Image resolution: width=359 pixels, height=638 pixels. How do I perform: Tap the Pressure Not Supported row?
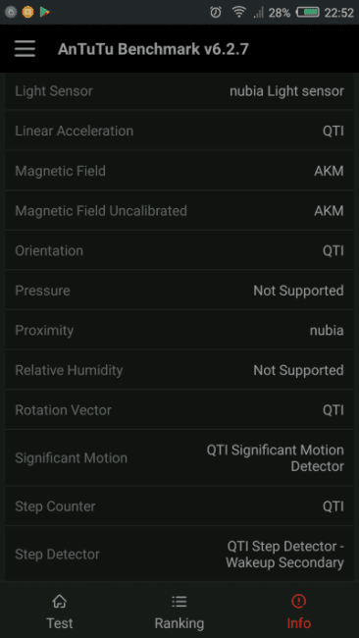(x=179, y=291)
